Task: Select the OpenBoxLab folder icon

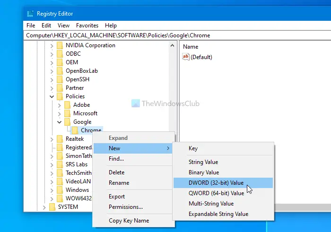Action: (60, 71)
